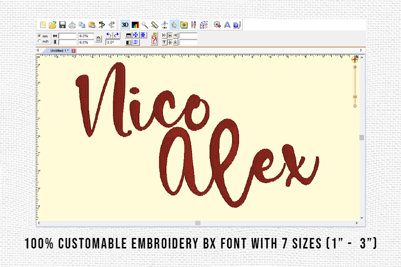
Task: Click lower field right of alignment icons
Action: tap(188, 42)
